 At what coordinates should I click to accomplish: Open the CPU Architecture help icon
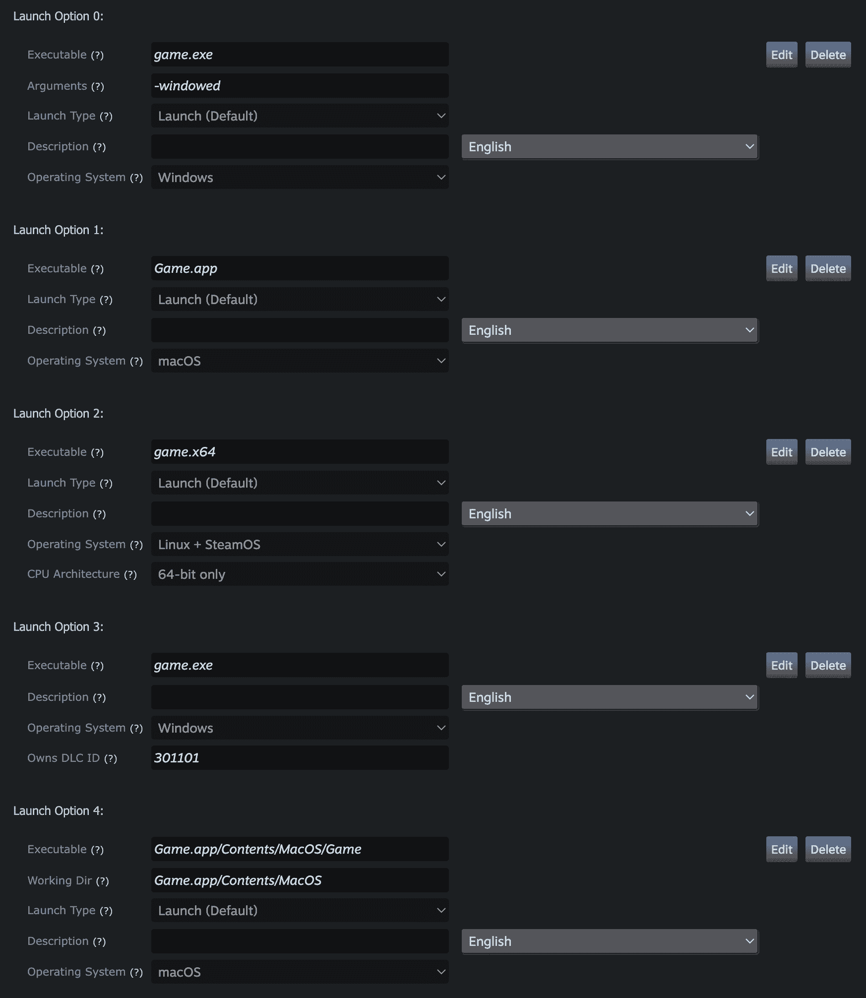(x=130, y=574)
